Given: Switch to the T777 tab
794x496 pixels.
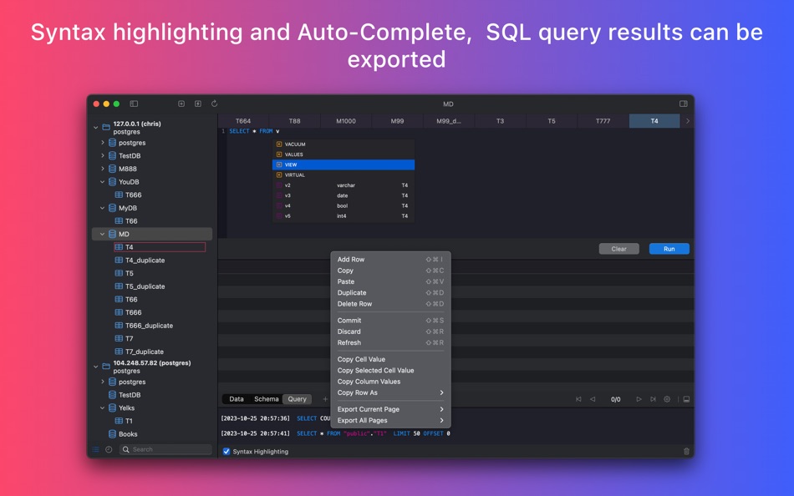Looking at the screenshot, I should tap(603, 121).
